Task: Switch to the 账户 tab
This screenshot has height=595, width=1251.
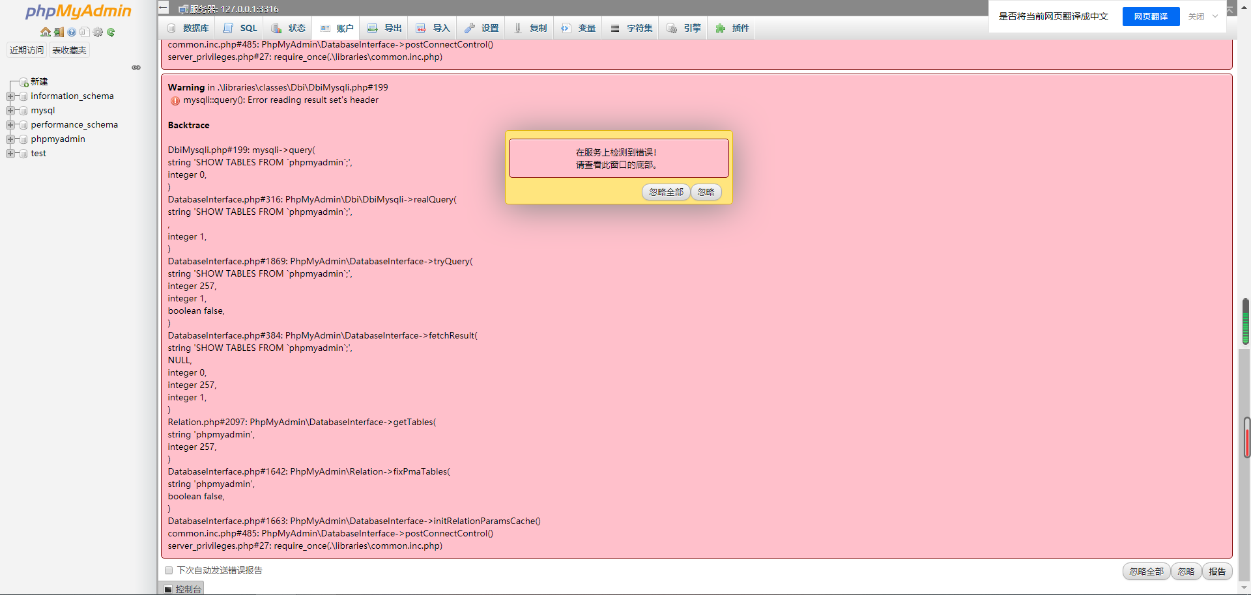Action: 337,28
